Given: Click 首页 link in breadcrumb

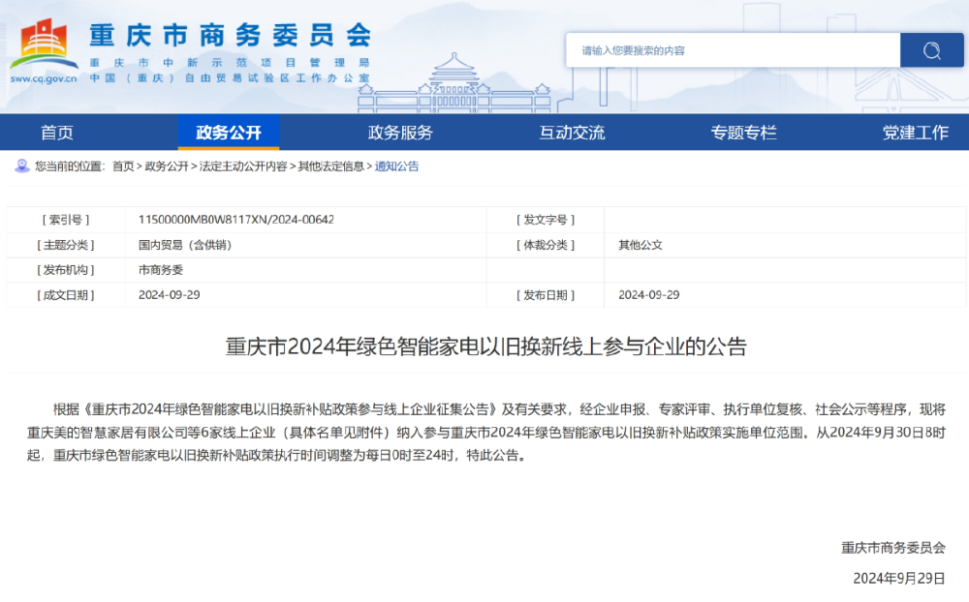Looking at the screenshot, I should tap(123, 166).
